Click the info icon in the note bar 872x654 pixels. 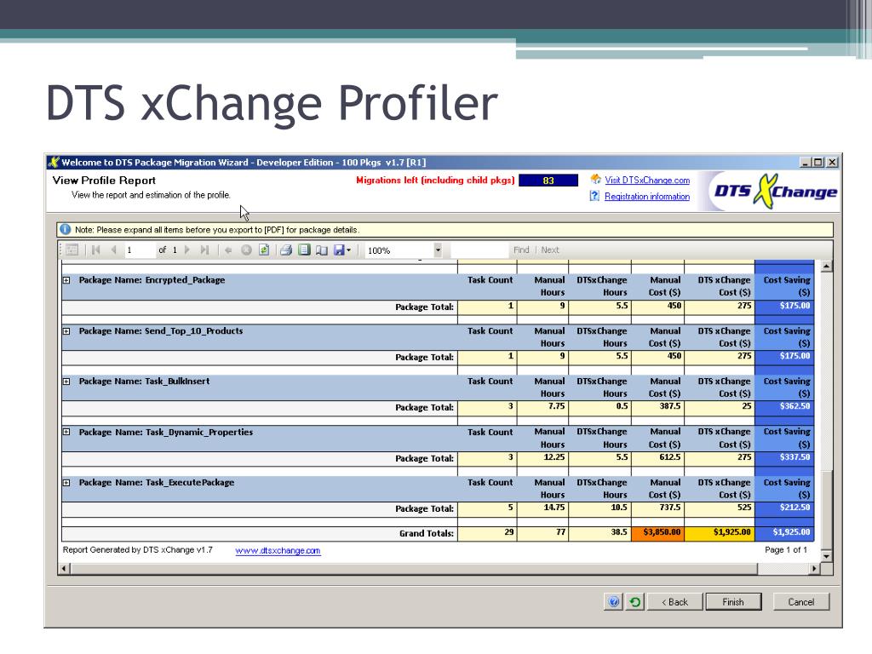(65, 230)
